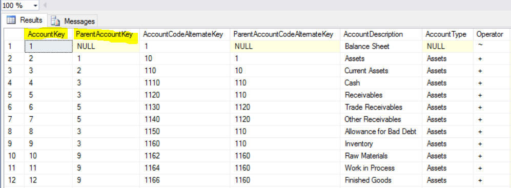The image size is (511, 188).
Task: Switch to the Messages tab
Action: tap(73, 21)
